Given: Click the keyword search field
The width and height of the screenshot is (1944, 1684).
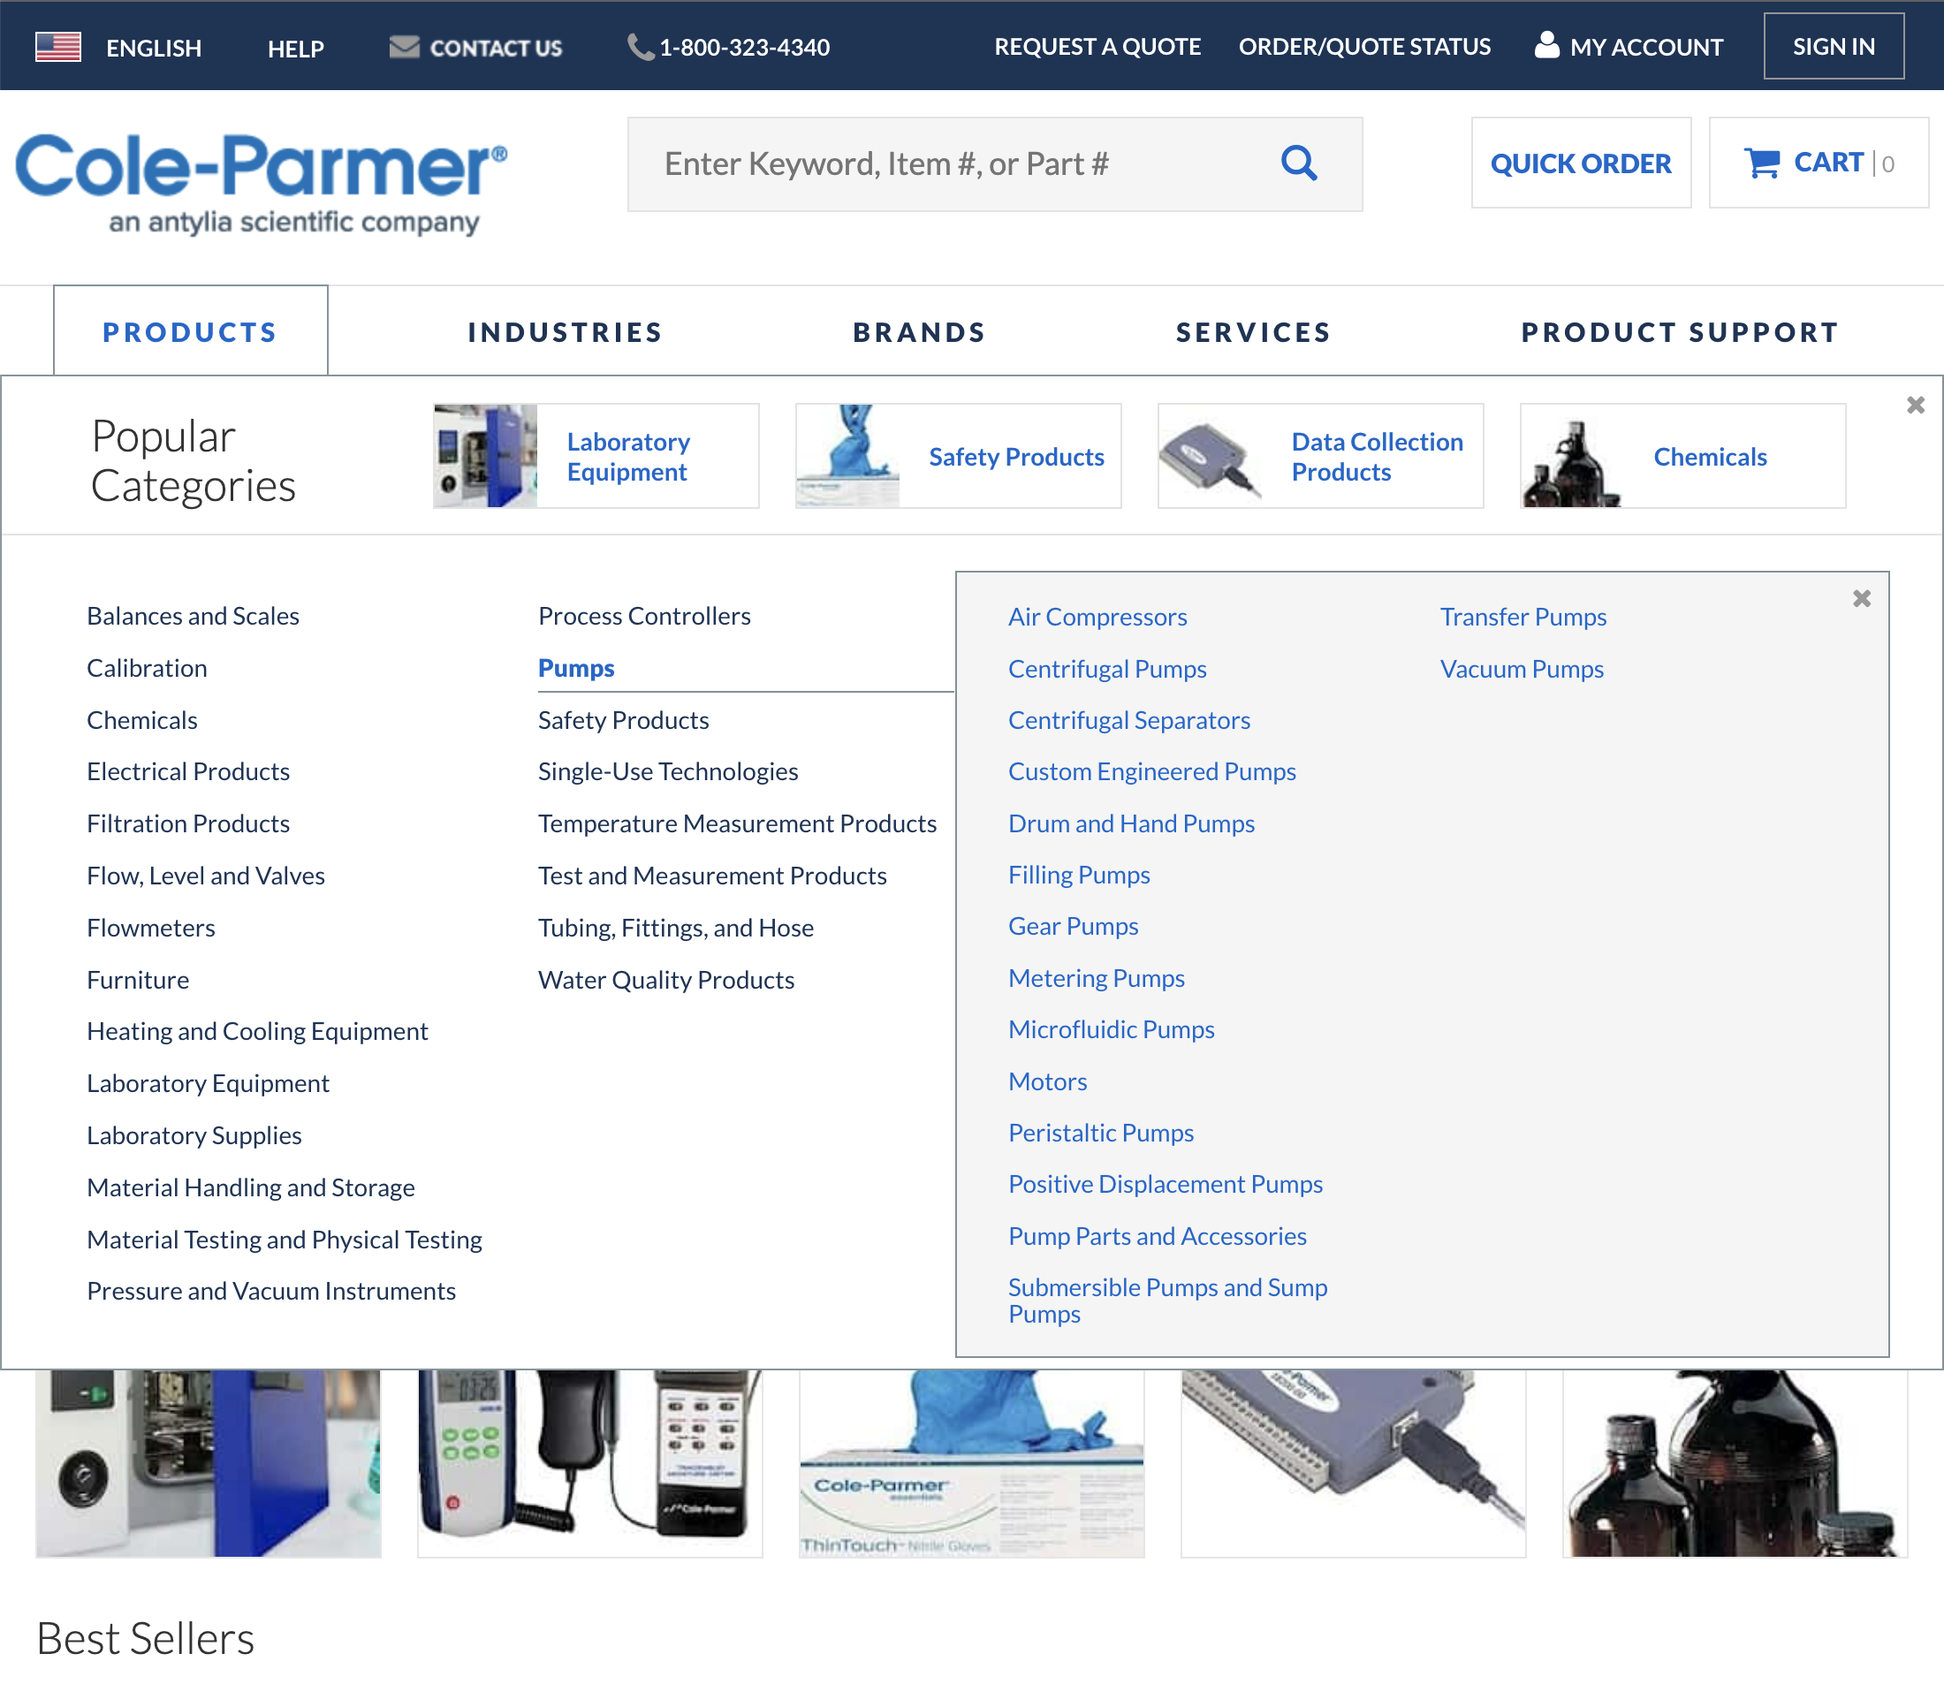Looking at the screenshot, I should [x=940, y=163].
